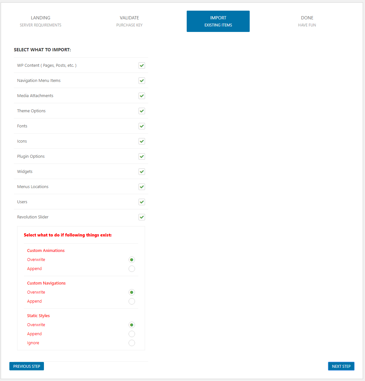The height and width of the screenshot is (381, 365).
Task: Click the Next Step button
Action: point(341,366)
